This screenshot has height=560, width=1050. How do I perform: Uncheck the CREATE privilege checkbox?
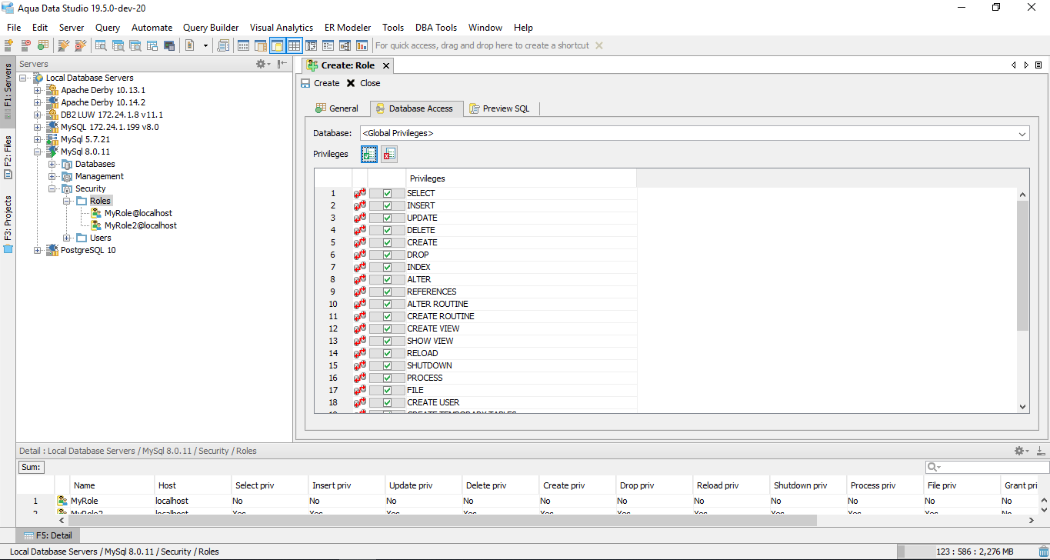point(388,242)
